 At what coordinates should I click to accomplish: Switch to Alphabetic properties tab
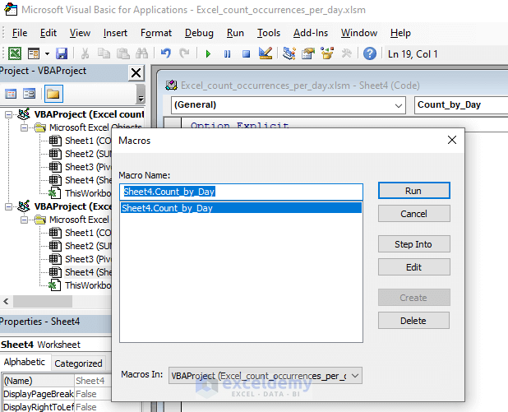(x=25, y=362)
